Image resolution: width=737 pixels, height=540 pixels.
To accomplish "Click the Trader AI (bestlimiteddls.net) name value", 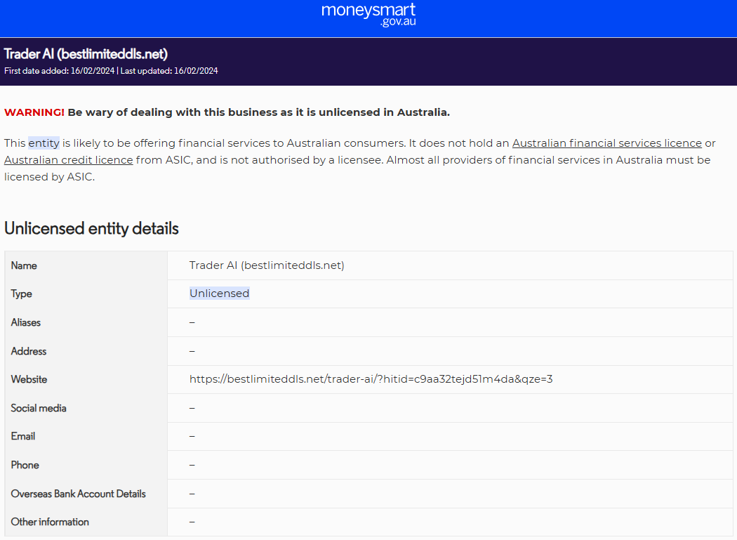I will pyautogui.click(x=267, y=265).
